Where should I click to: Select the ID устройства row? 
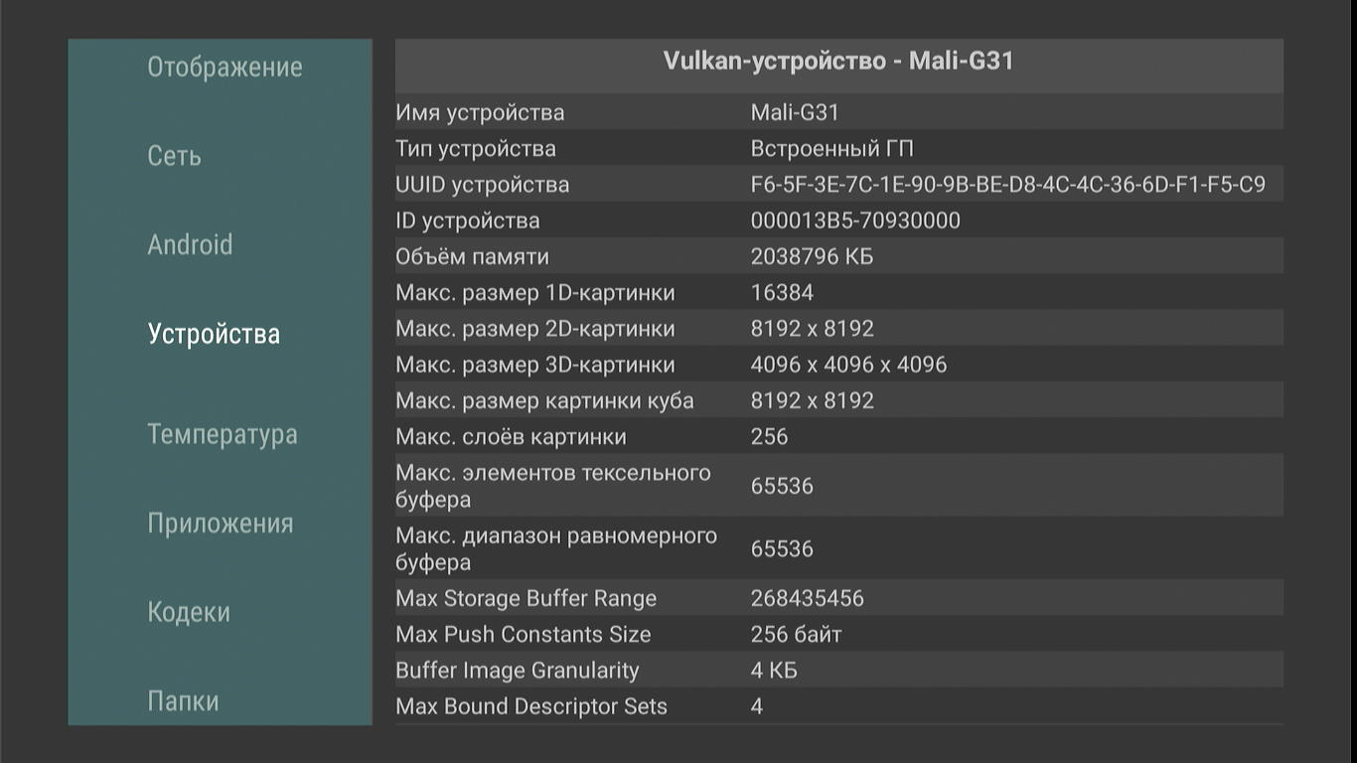[x=838, y=221]
